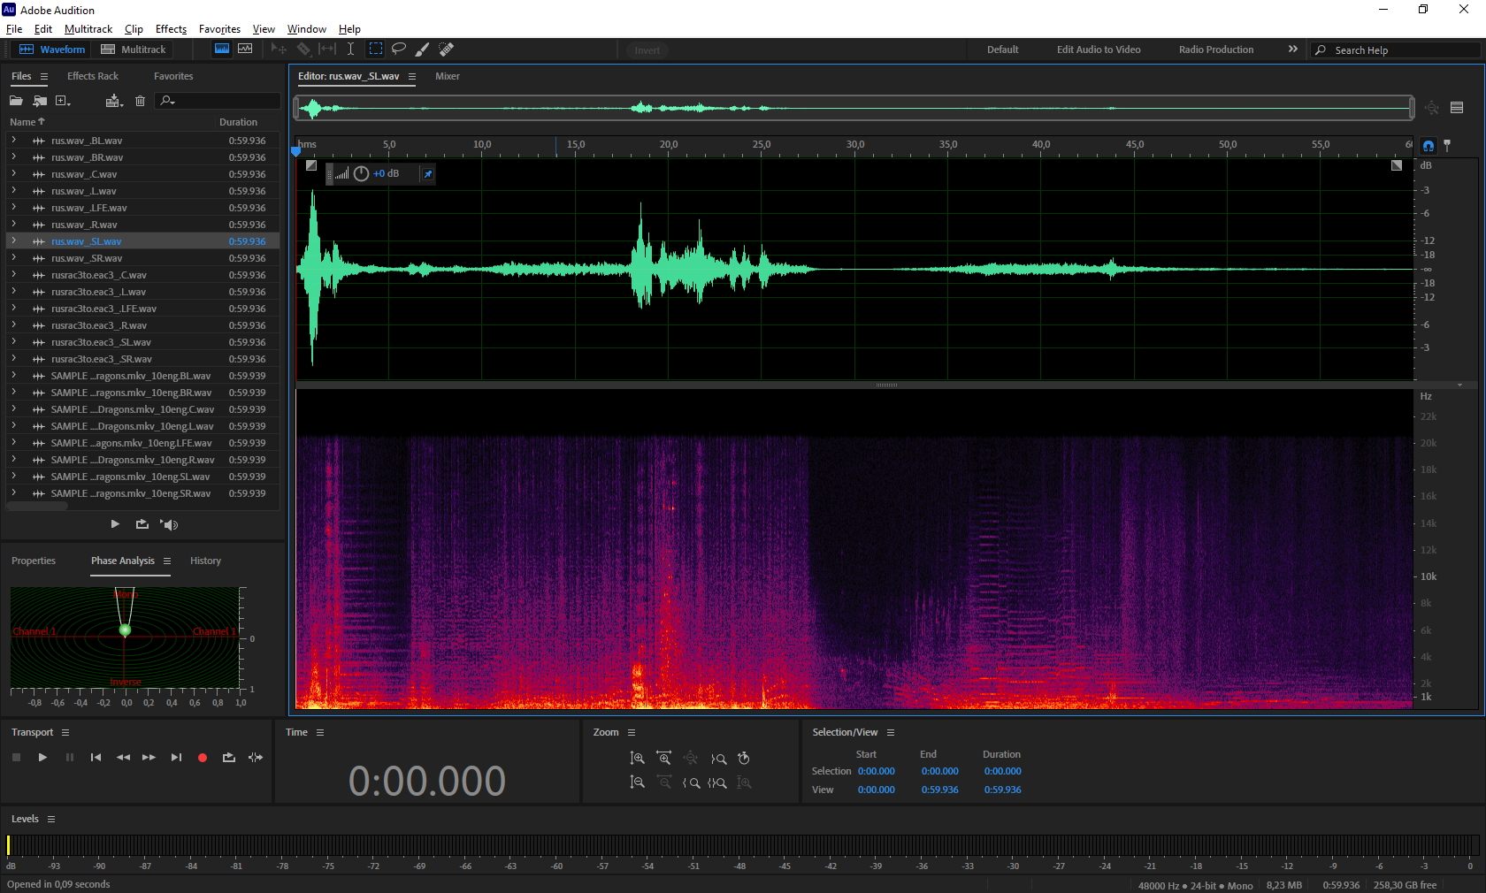Open the Effects menu
This screenshot has width=1486, height=893.
click(x=171, y=29)
